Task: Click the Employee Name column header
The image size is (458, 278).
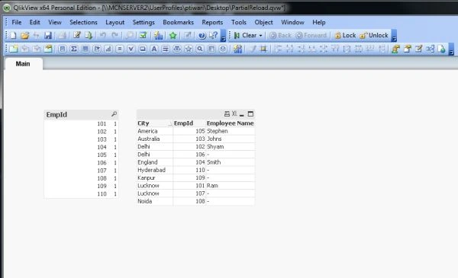Action: click(231, 123)
